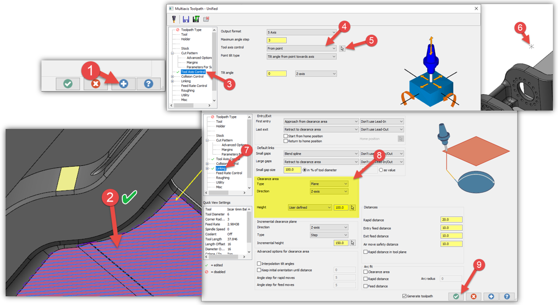Screen dimensions: 558x305
Task: Enable Interpolation tilt angles checkbox
Action: (259, 264)
